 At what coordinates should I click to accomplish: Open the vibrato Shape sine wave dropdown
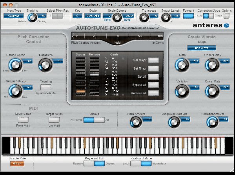[x=202, y=48]
